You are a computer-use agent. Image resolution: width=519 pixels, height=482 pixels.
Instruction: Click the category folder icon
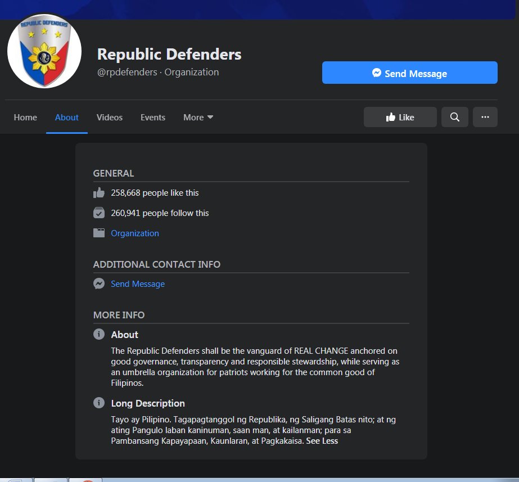pyautogui.click(x=98, y=233)
